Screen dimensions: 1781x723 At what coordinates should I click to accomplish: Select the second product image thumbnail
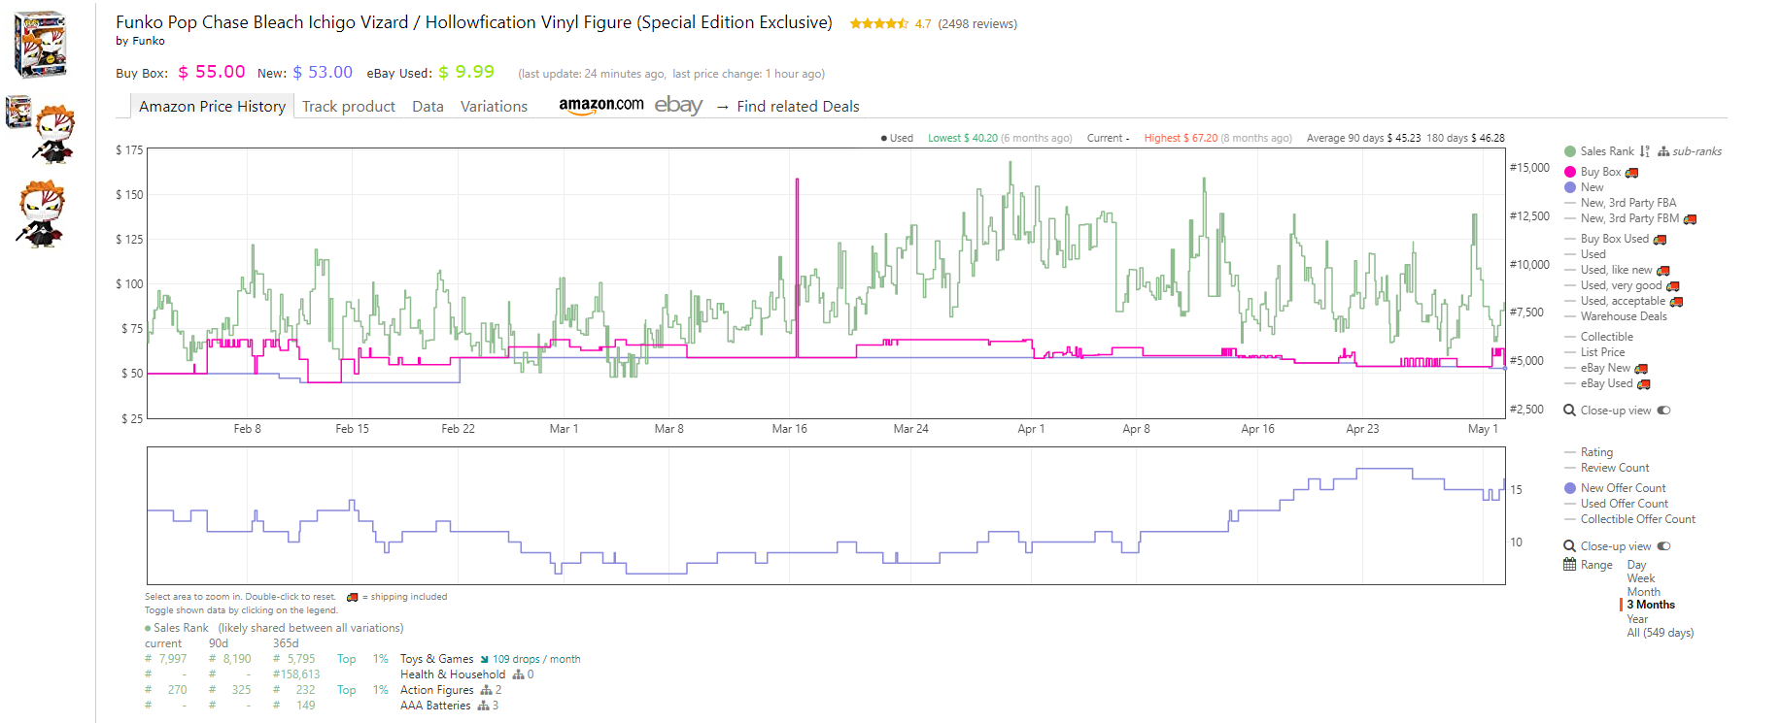click(41, 130)
